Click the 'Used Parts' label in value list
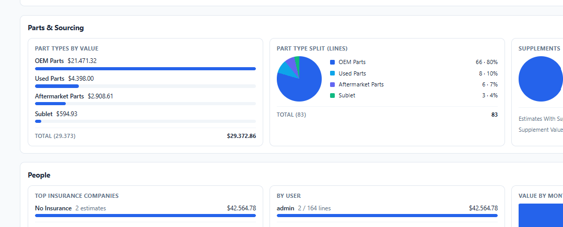 click(x=50, y=79)
